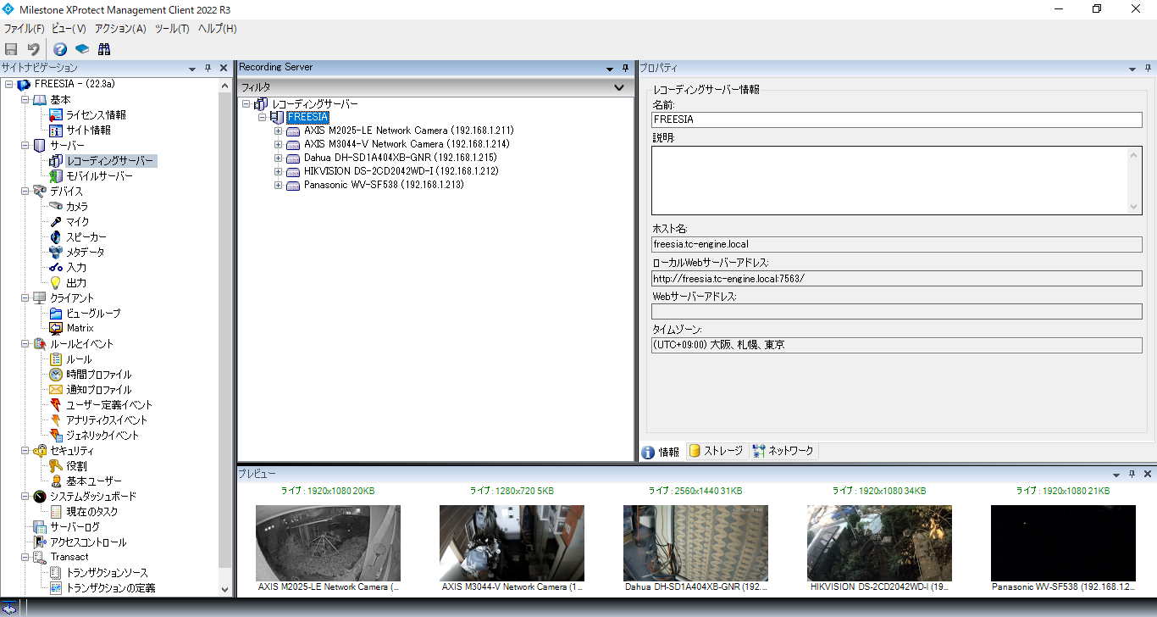Click the Undo arrow toolbar icon

(33, 49)
